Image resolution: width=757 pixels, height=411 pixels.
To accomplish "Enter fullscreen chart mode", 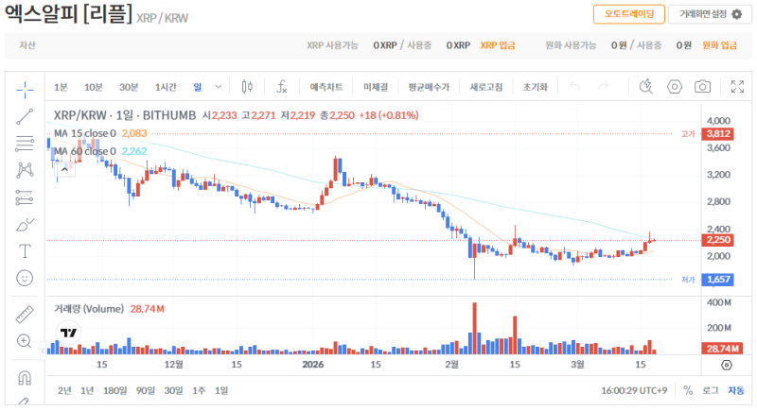I will click(737, 87).
